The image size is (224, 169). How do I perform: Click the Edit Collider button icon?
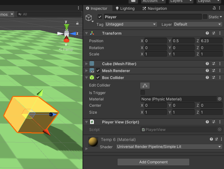[x=145, y=85]
